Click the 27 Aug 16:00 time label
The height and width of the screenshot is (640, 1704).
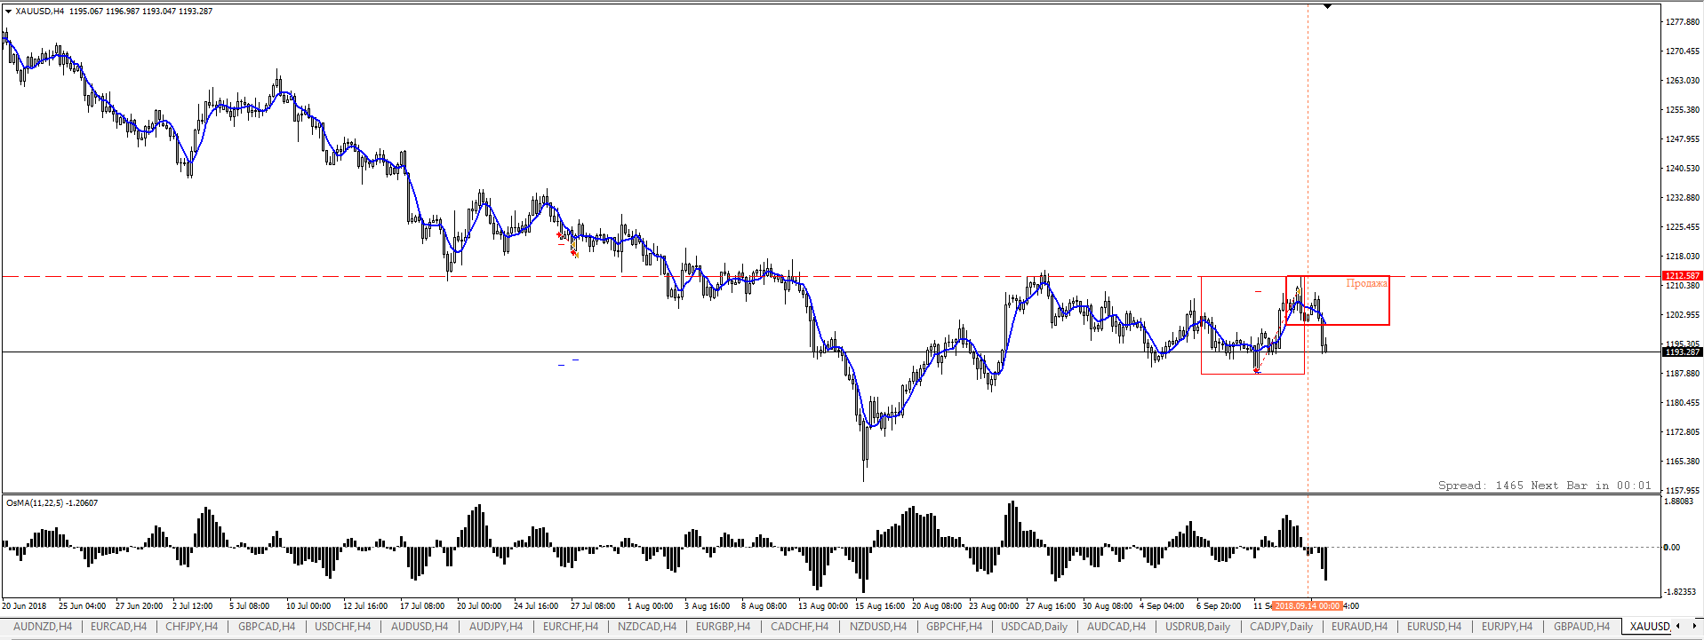[x=1051, y=606]
